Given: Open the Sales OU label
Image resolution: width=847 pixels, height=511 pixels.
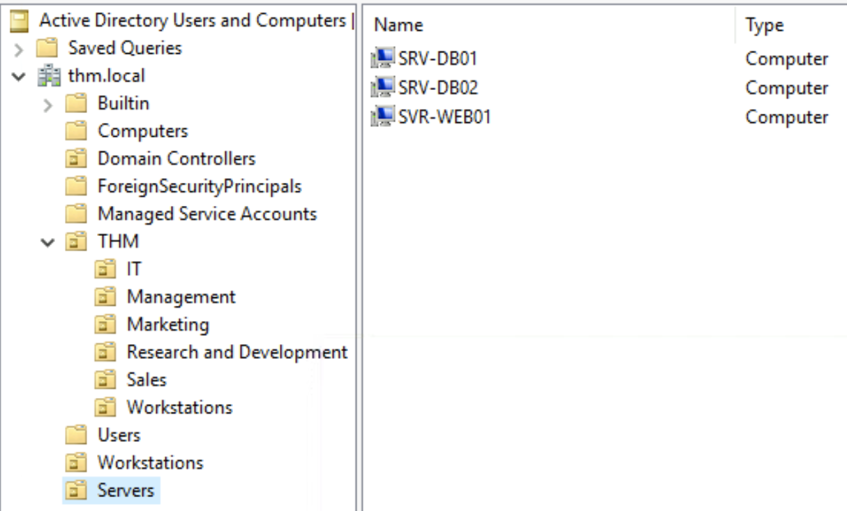Looking at the screenshot, I should pyautogui.click(x=147, y=380).
